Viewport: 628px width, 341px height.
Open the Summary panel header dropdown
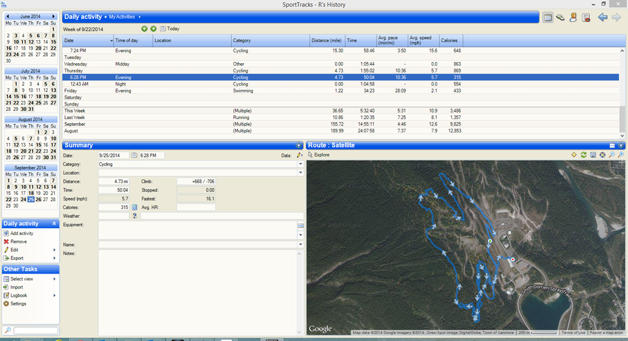(299, 145)
